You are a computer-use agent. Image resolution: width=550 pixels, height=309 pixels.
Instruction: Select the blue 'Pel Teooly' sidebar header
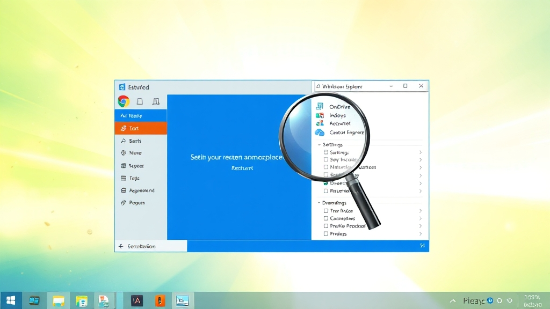[x=141, y=116]
